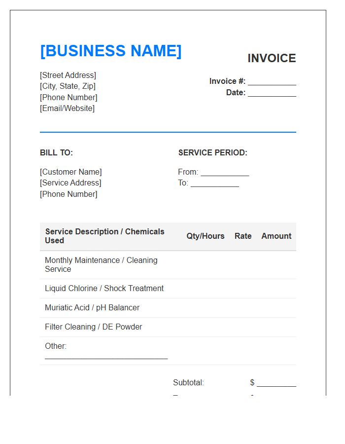Click the To blank line

215,184
